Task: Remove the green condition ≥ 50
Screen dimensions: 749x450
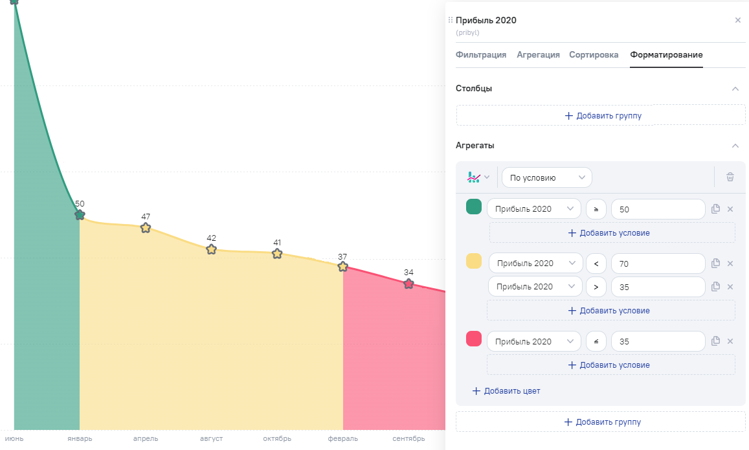Action: pyautogui.click(x=730, y=209)
